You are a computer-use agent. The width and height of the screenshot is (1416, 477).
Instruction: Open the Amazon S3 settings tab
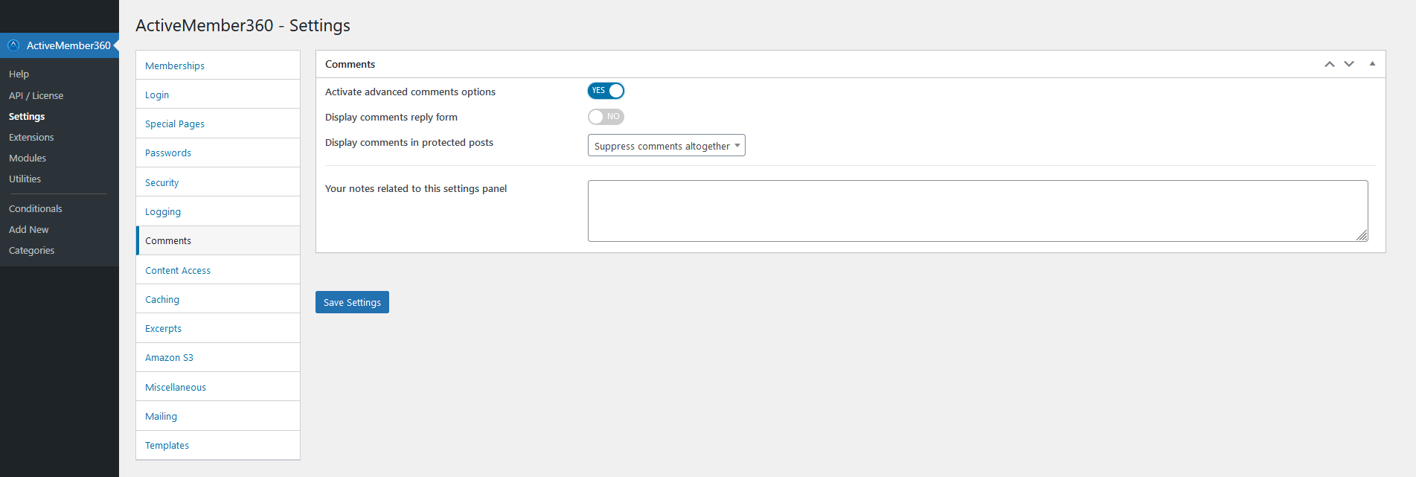pos(218,357)
